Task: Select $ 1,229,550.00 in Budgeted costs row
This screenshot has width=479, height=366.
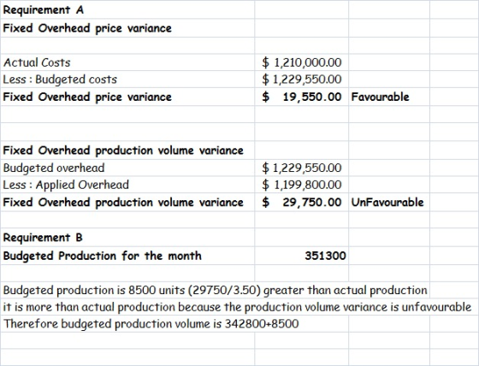Action: click(x=301, y=80)
